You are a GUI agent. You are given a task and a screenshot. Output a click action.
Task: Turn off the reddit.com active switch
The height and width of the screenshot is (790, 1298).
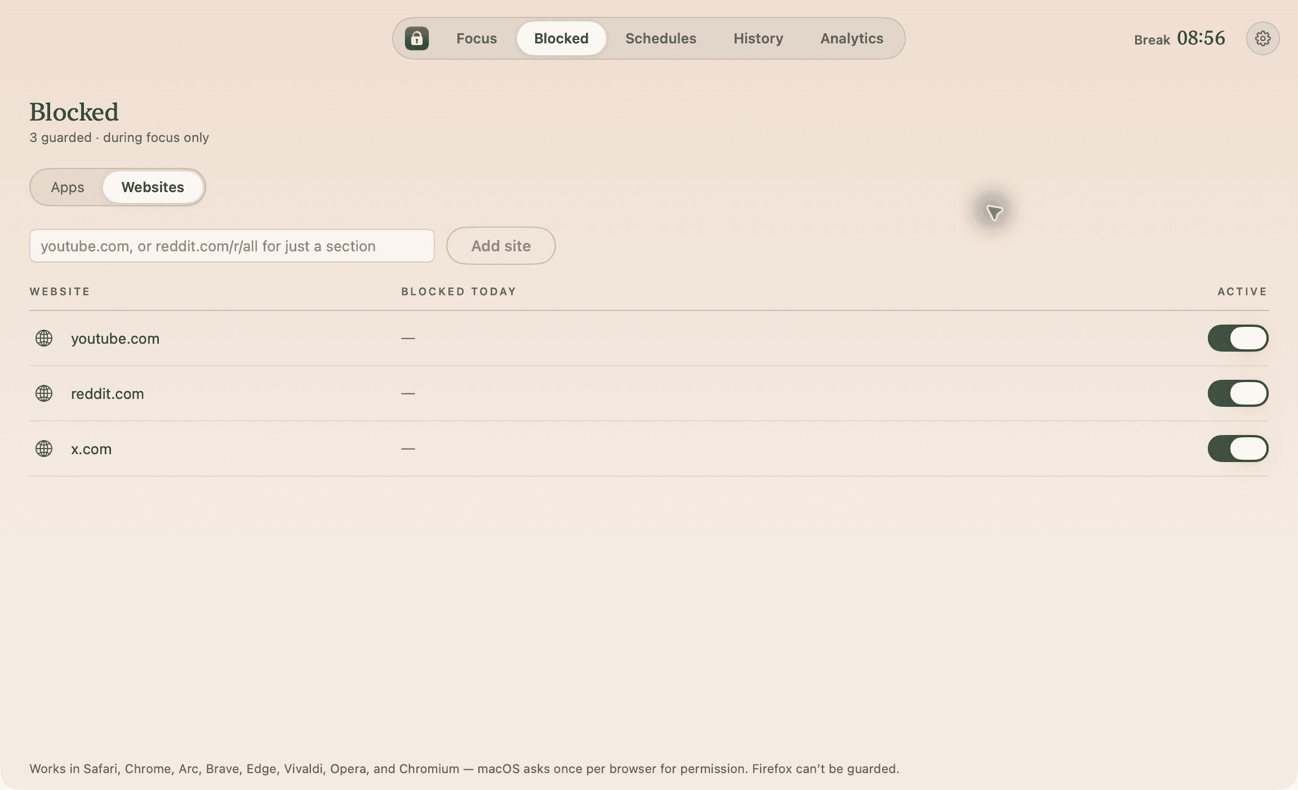click(1238, 393)
